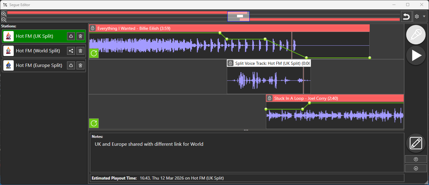429x185 pixels.
Task: Open the settings gear icon
Action: (417, 16)
